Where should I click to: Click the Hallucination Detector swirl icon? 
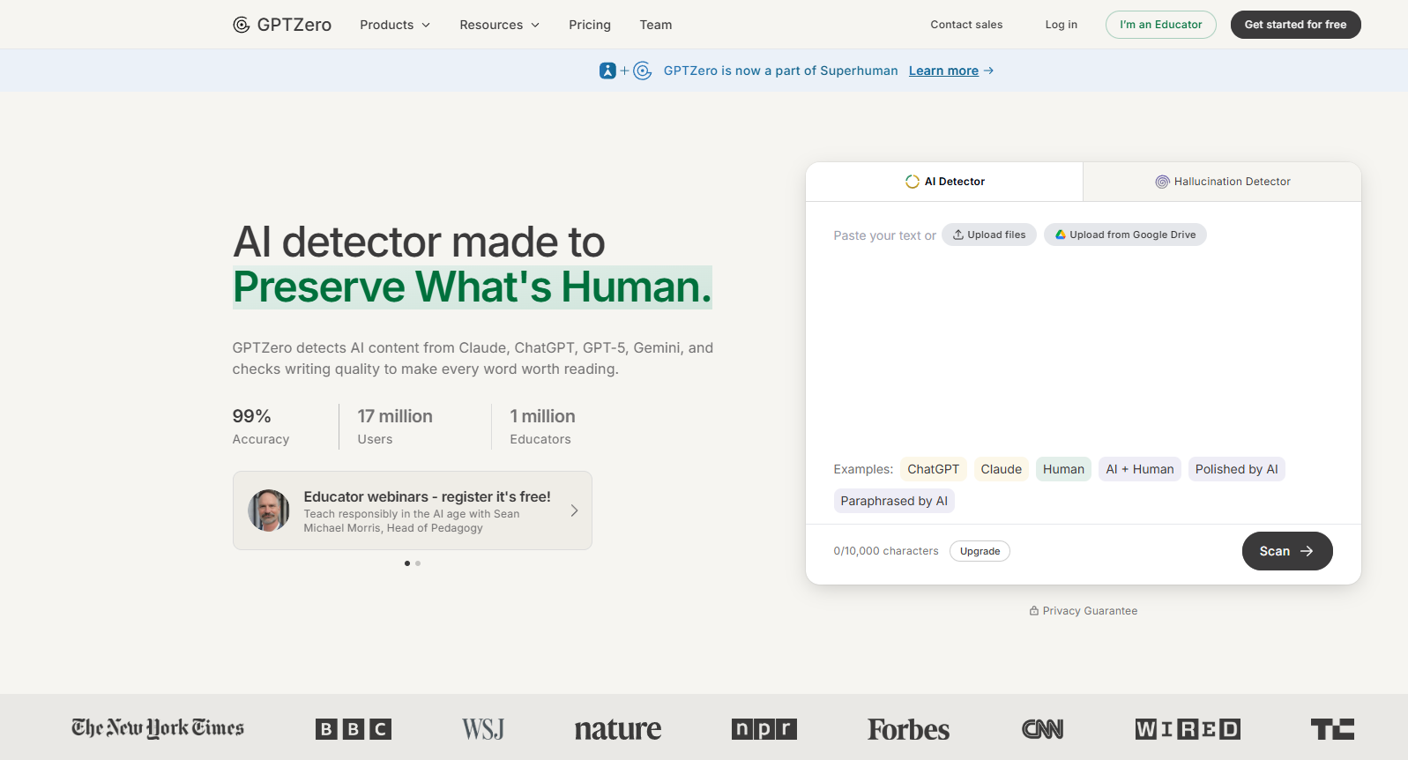point(1163,182)
